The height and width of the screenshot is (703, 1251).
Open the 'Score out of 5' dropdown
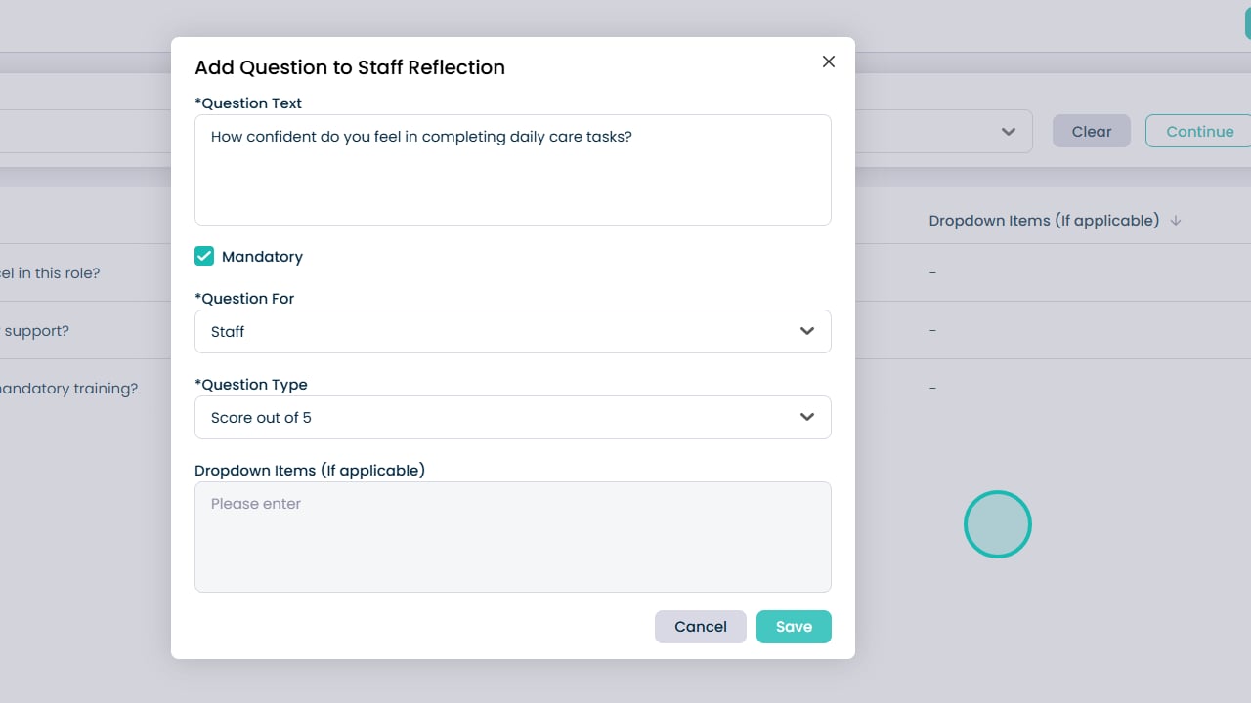click(512, 417)
